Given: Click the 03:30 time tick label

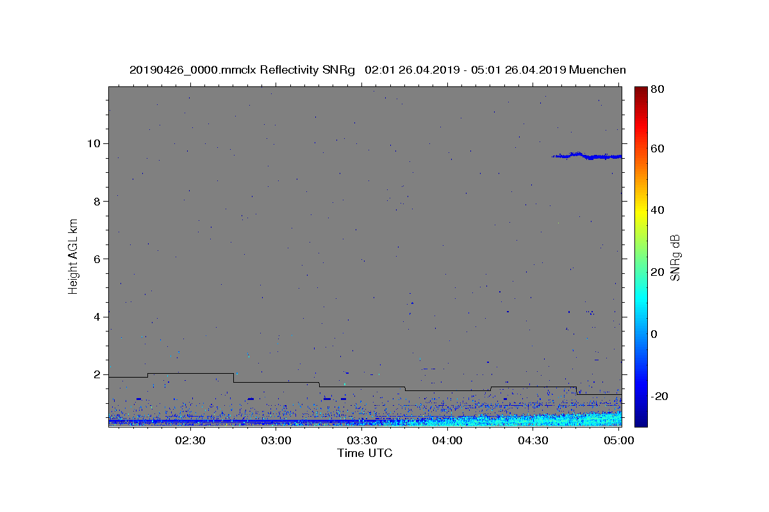Looking at the screenshot, I should [x=361, y=441].
